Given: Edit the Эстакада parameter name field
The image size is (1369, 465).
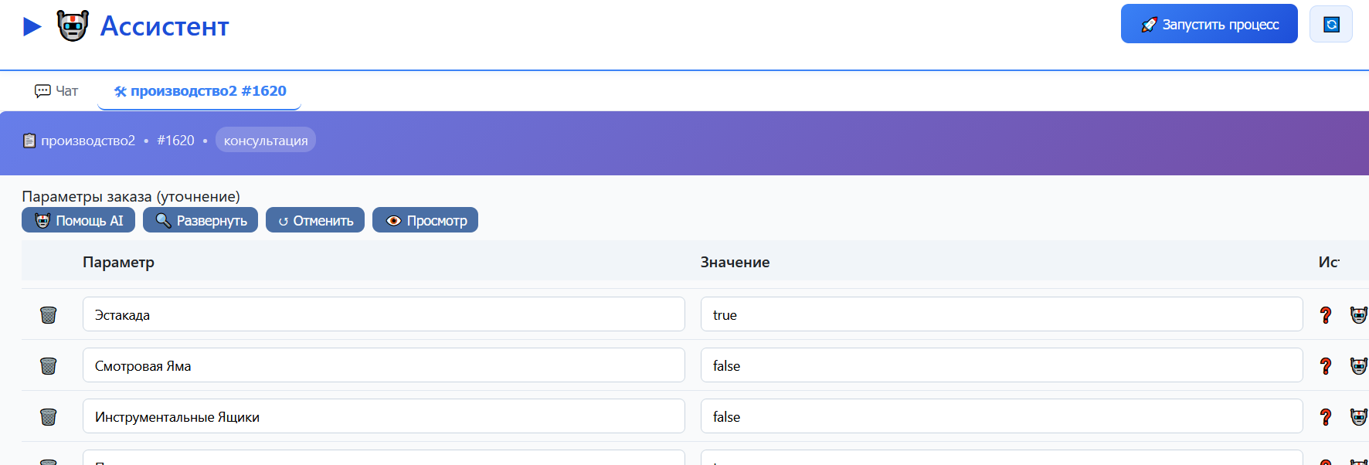Looking at the screenshot, I should tap(384, 314).
